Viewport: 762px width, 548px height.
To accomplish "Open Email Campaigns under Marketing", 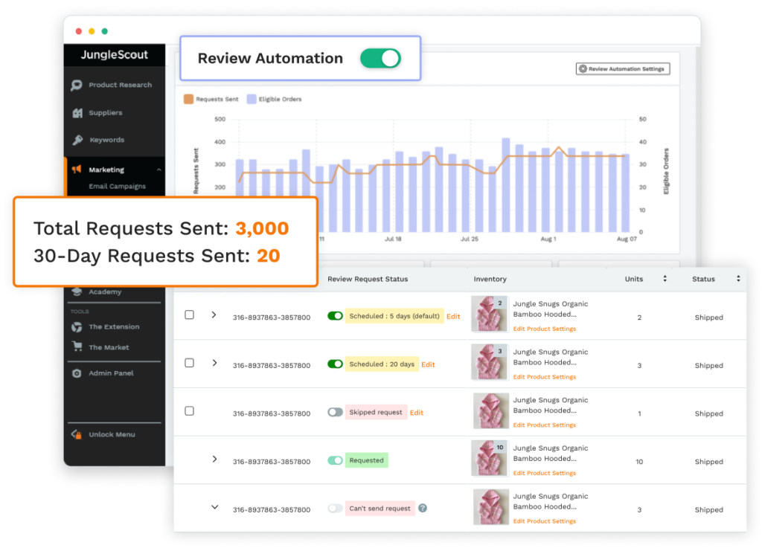I will (117, 187).
